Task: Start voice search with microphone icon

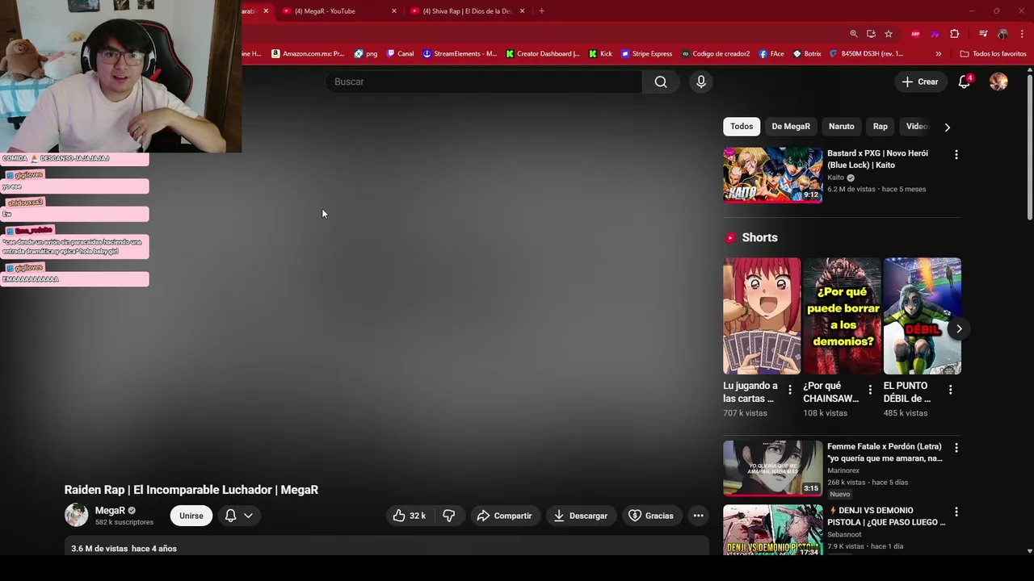Action: pyautogui.click(x=701, y=82)
